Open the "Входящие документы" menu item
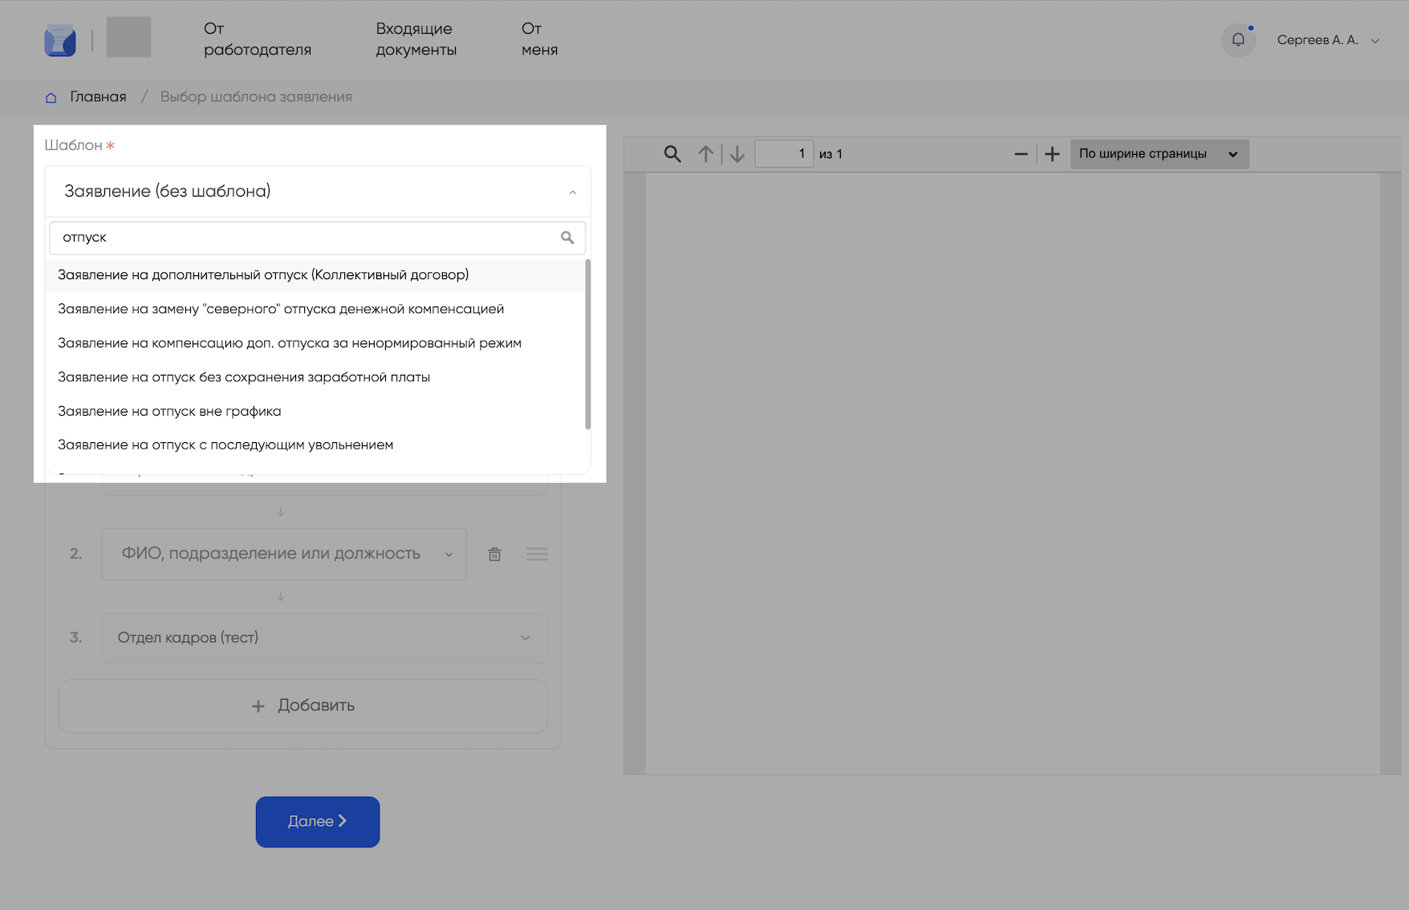The image size is (1409, 910). (x=416, y=39)
